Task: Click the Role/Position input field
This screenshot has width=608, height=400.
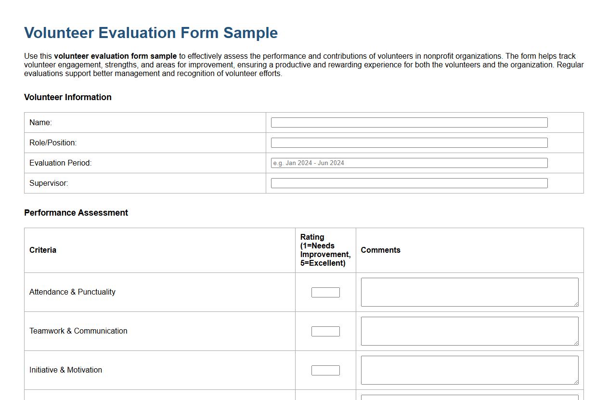Action: 409,142
